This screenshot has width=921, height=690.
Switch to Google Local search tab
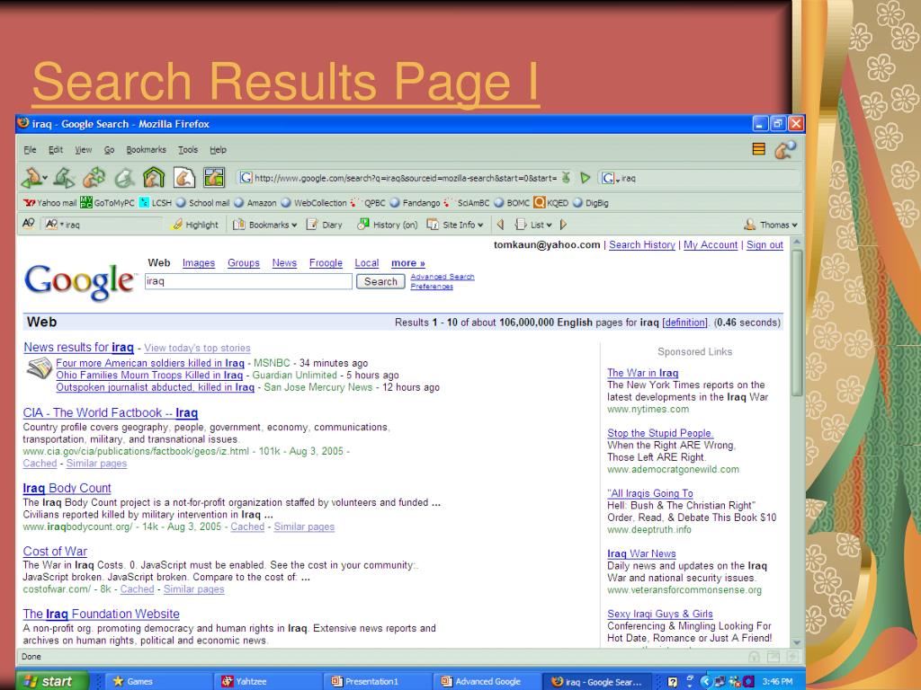[367, 263]
